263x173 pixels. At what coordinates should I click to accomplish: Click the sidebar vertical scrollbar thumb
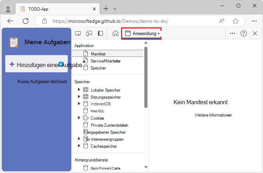146,77
